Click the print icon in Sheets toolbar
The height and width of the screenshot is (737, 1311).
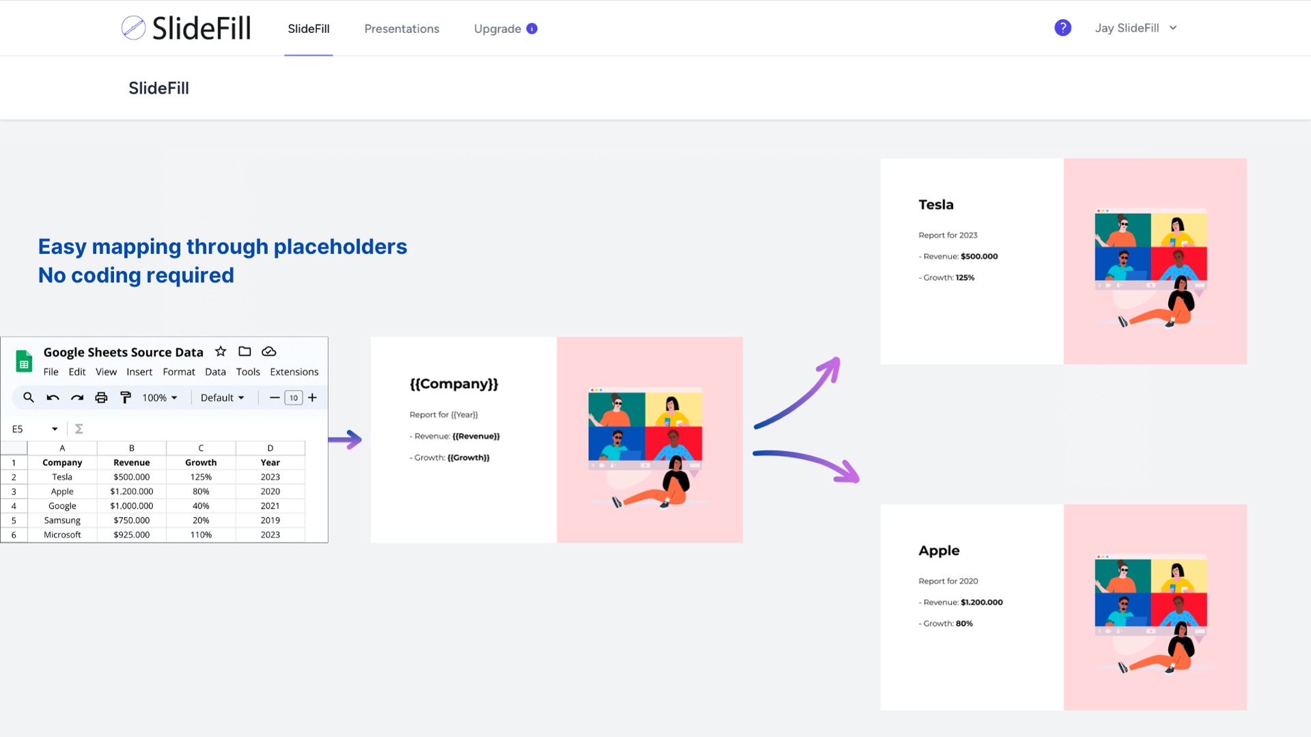point(101,398)
